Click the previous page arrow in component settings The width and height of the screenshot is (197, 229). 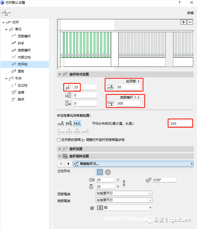point(61,164)
